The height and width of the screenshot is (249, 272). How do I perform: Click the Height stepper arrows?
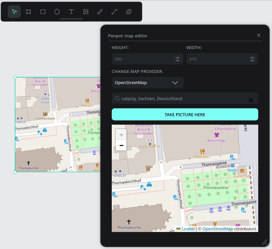pyautogui.click(x=178, y=59)
